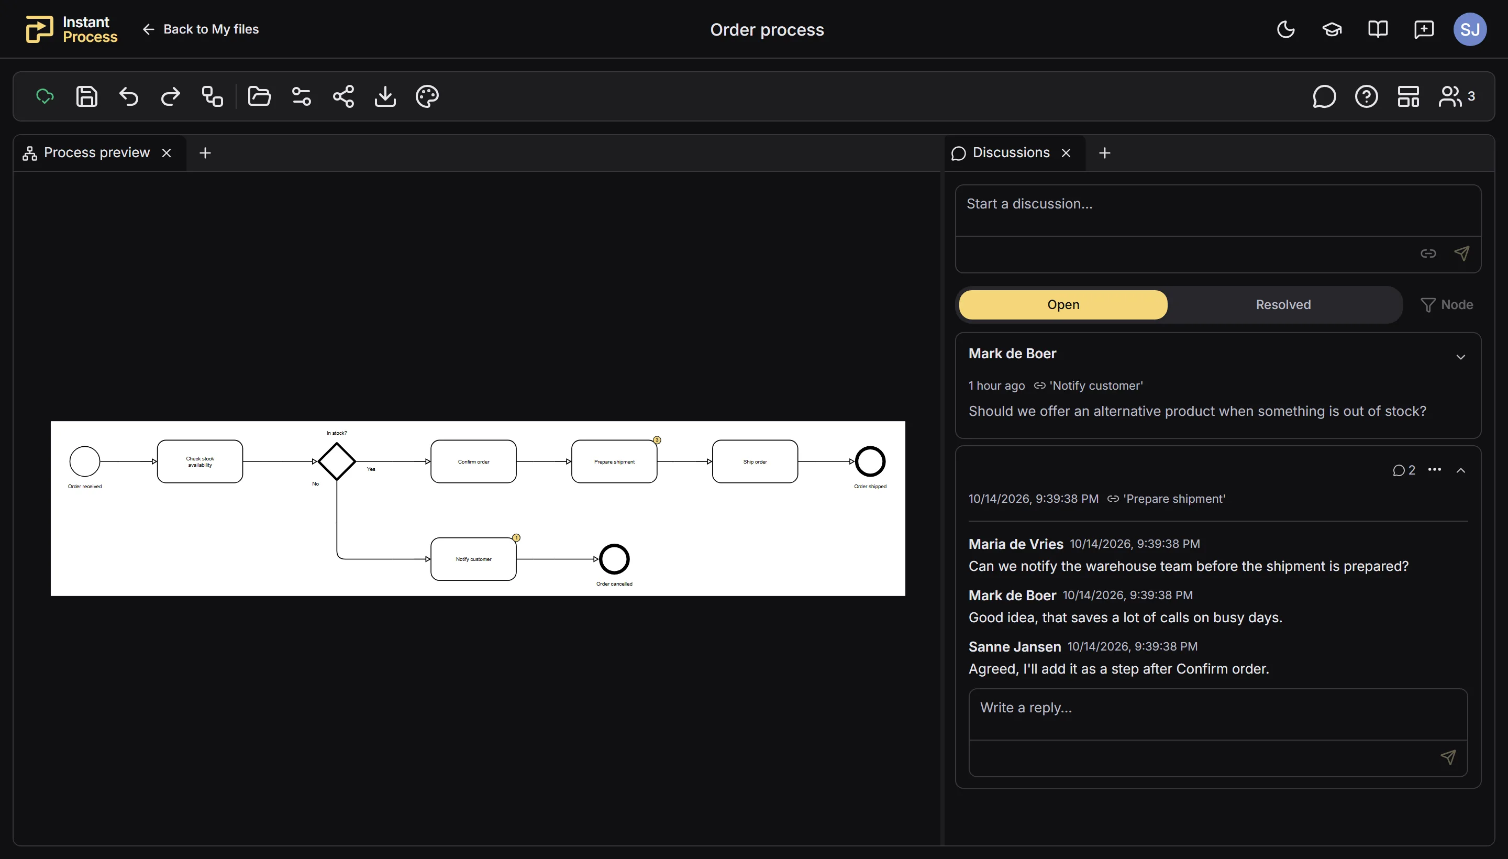Send the reply in Prepare shipment thread

(x=1448, y=757)
